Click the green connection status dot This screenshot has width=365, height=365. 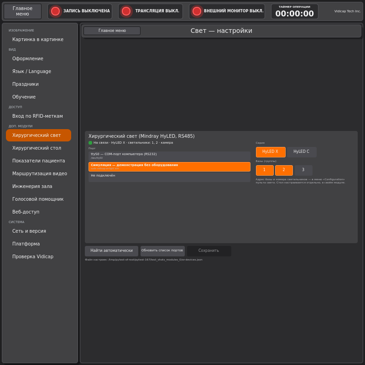tap(90, 143)
